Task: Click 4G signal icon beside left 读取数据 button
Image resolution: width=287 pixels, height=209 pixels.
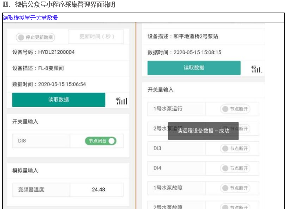Action: pyautogui.click(x=122, y=101)
